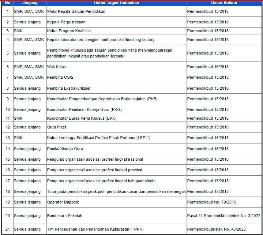
Task: Click the 'Jenjang' column header
Action: point(30,3)
